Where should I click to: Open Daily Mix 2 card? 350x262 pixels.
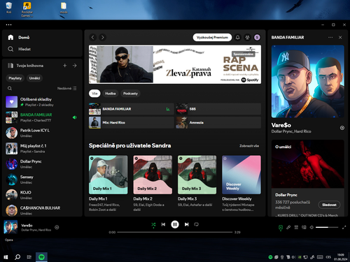[x=153, y=183]
